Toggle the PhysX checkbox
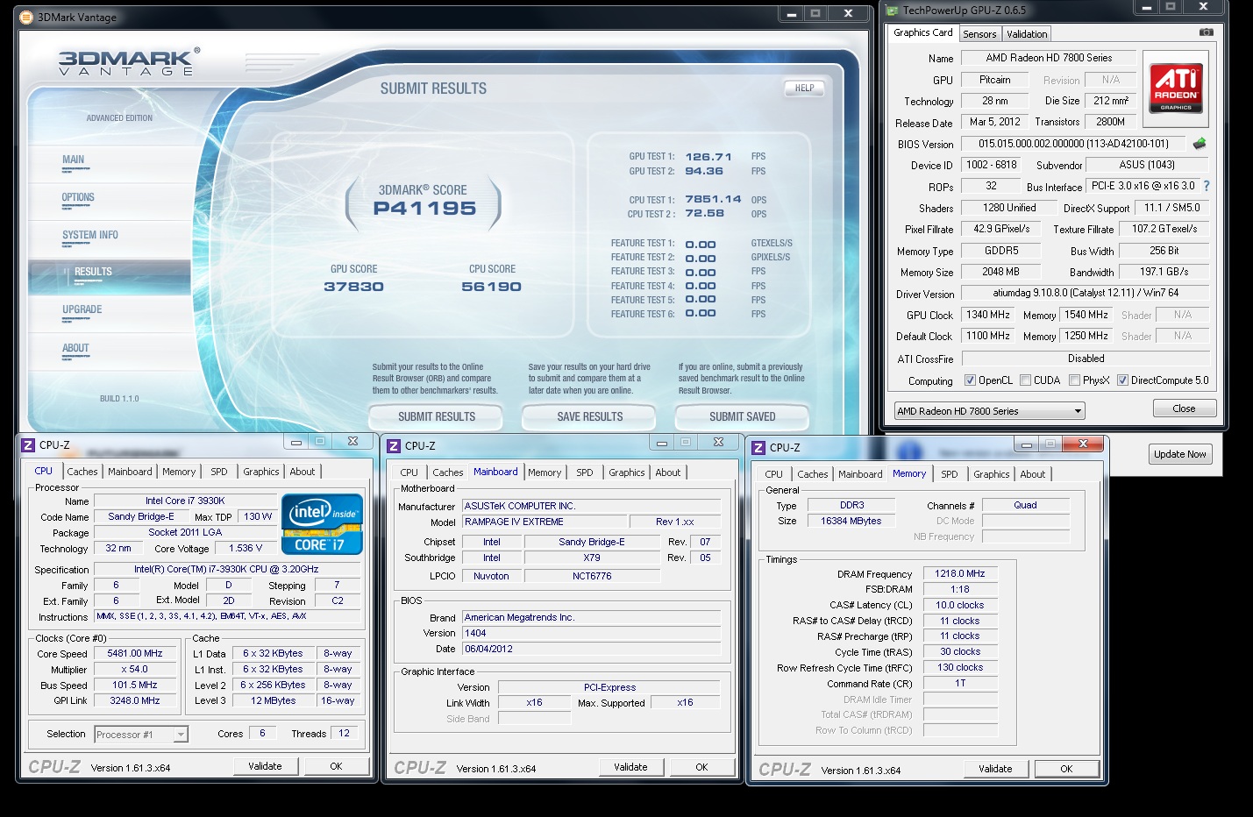The image size is (1253, 817). point(1074,380)
